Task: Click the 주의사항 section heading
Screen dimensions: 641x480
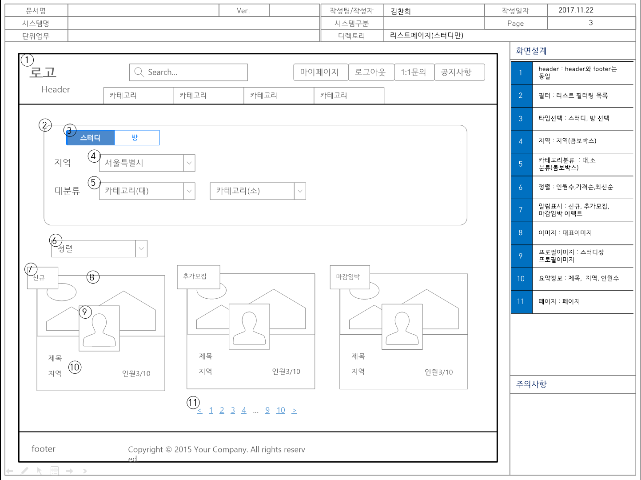Action: [x=531, y=384]
